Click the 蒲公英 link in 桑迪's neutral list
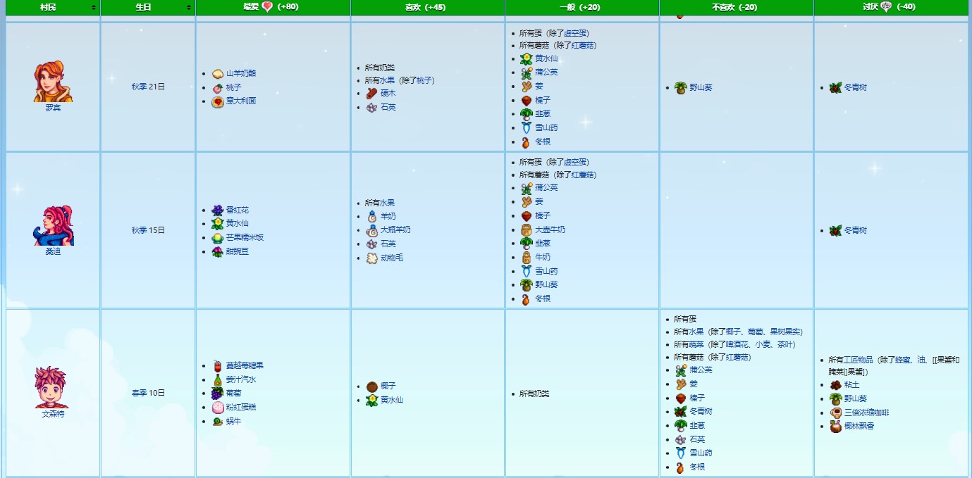The height and width of the screenshot is (478, 972). coord(546,188)
